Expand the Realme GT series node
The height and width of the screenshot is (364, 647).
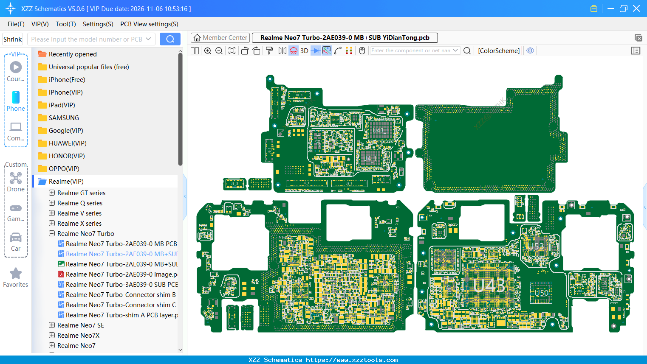(x=52, y=193)
